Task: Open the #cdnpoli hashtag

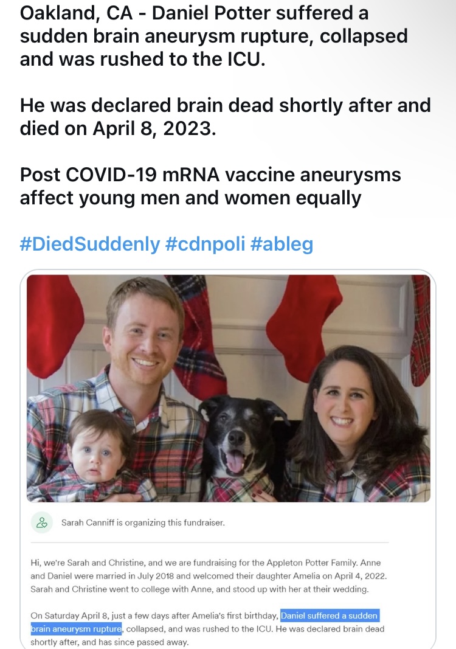Action: click(x=204, y=244)
